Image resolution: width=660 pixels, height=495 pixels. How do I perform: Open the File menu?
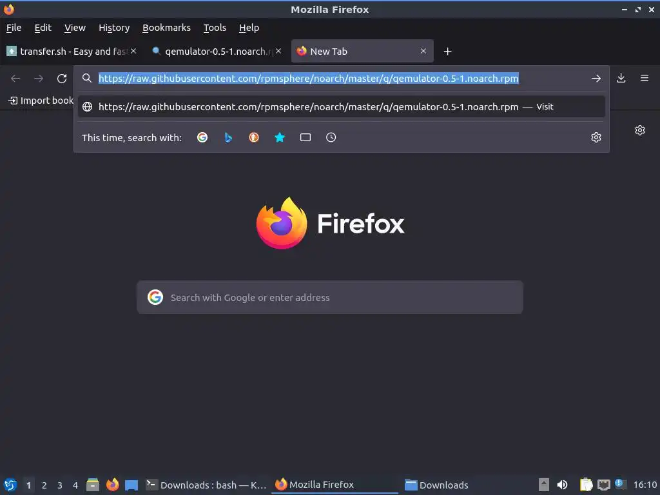14,28
